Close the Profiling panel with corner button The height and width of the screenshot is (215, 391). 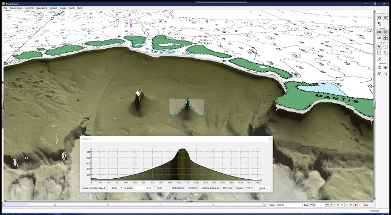(x=270, y=139)
